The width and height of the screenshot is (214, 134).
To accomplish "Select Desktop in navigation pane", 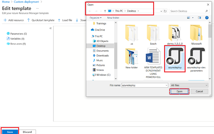I will (x=100, y=46).
